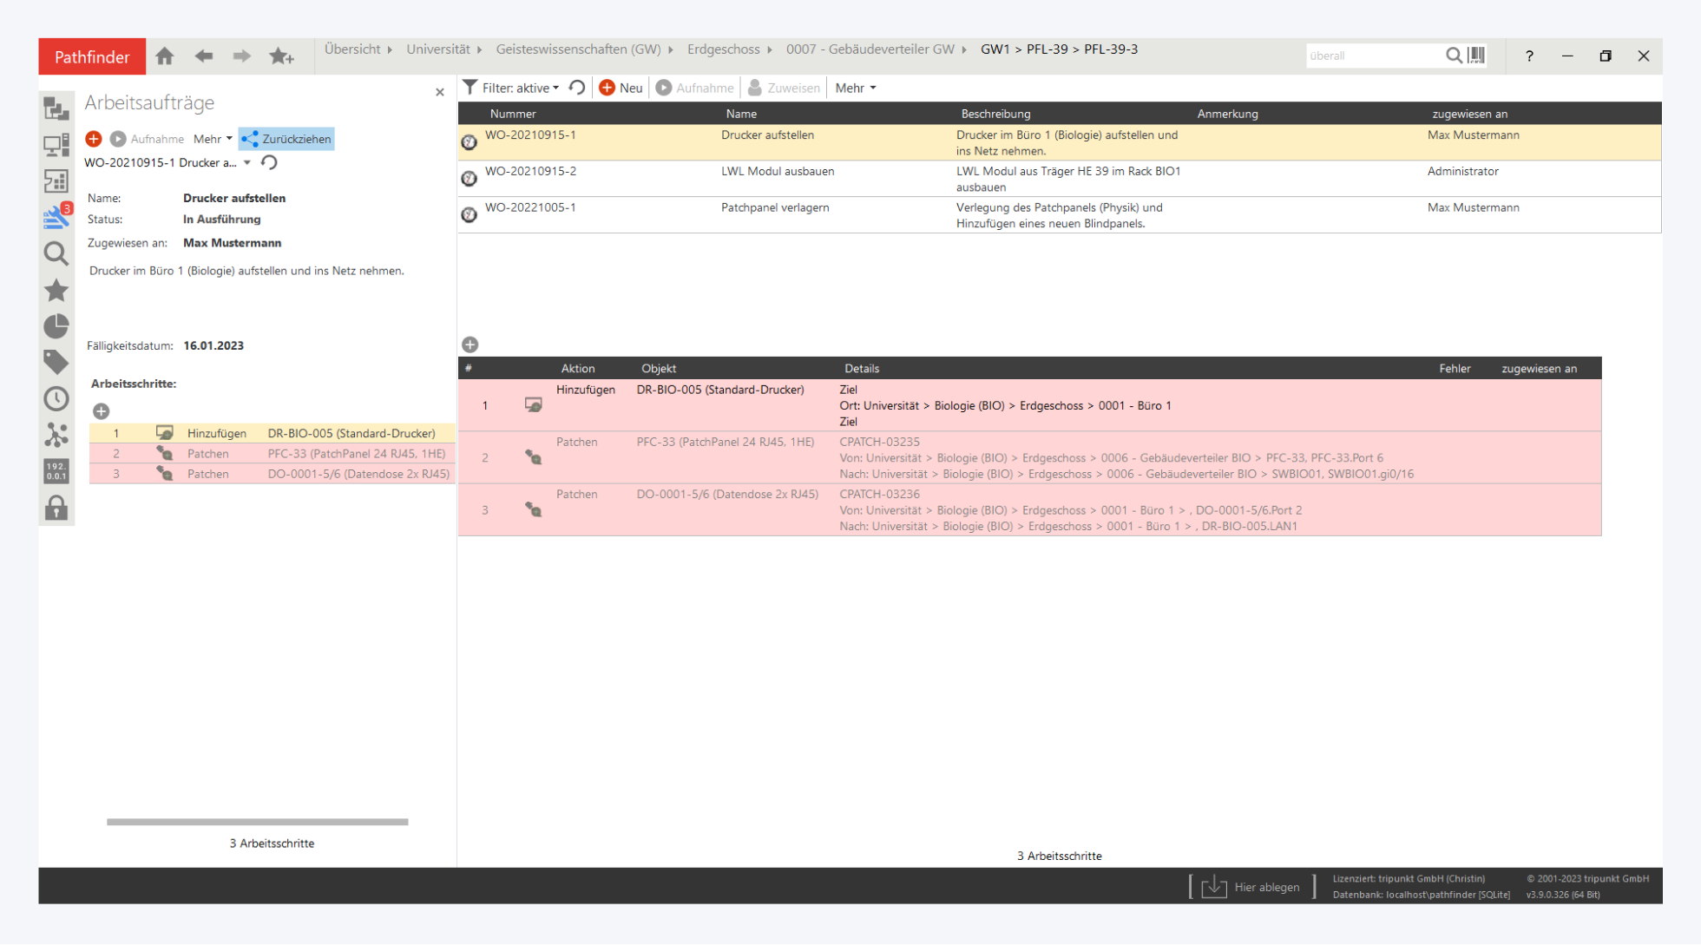Viewport: 1701px width, 945px height.
Task: Open the 'Filter: aktive' dropdown
Action: tap(519, 88)
